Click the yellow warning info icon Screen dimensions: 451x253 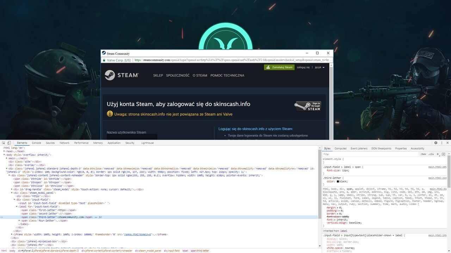pos(110,114)
